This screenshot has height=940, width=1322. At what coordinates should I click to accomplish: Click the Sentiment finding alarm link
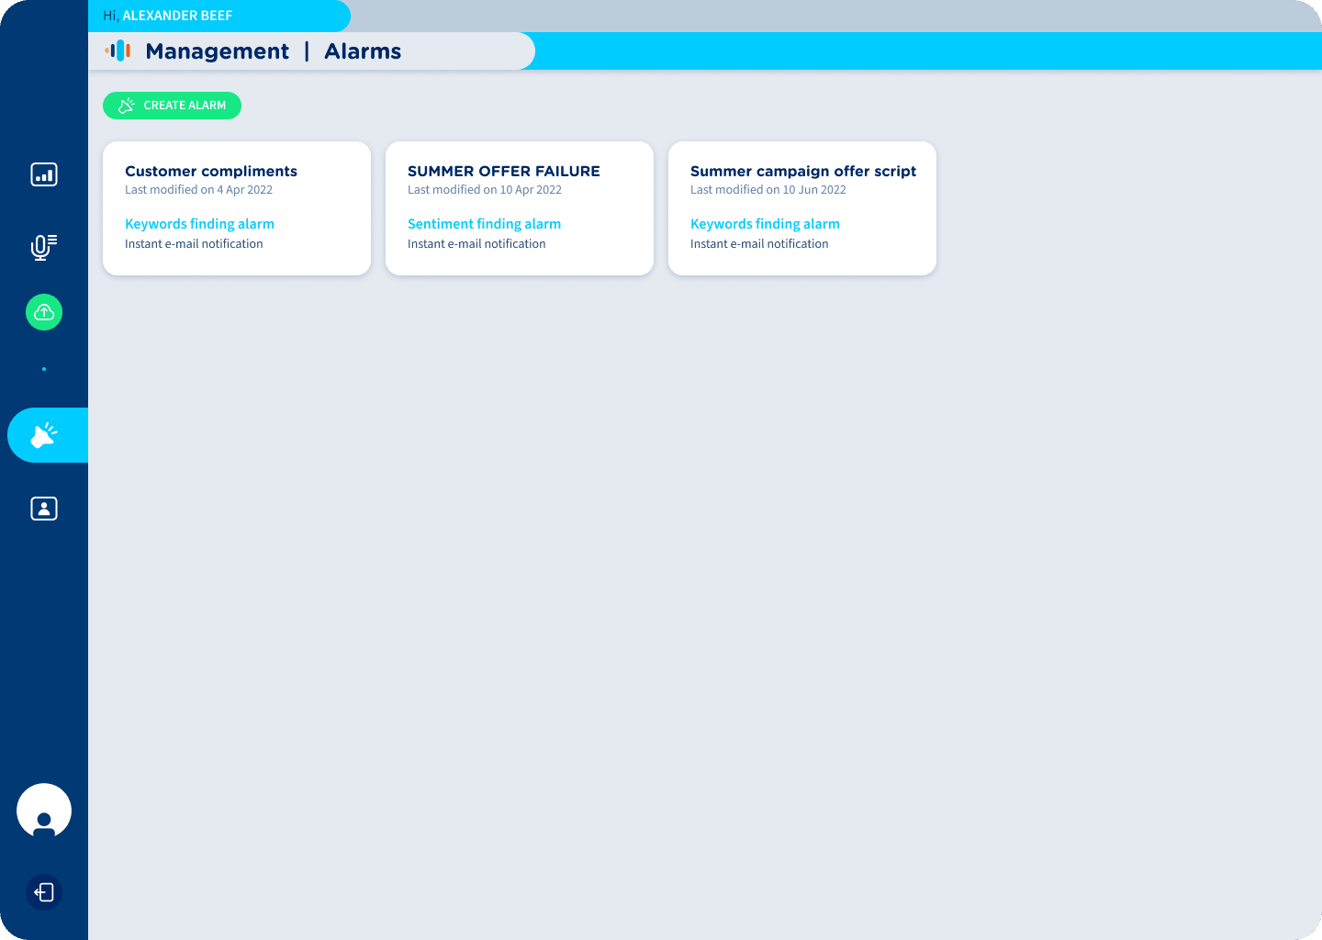coord(484,224)
